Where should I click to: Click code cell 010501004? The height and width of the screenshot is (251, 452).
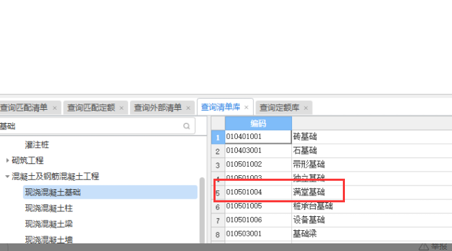(258, 192)
